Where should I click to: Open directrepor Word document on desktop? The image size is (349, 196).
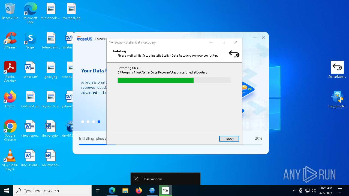[x=30, y=129]
